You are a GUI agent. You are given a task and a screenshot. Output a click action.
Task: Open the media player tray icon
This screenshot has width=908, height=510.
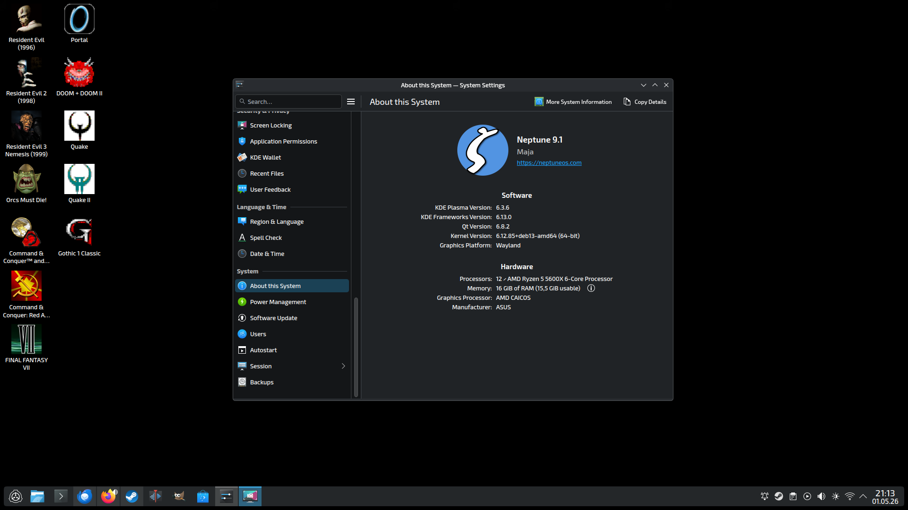pos(807,496)
